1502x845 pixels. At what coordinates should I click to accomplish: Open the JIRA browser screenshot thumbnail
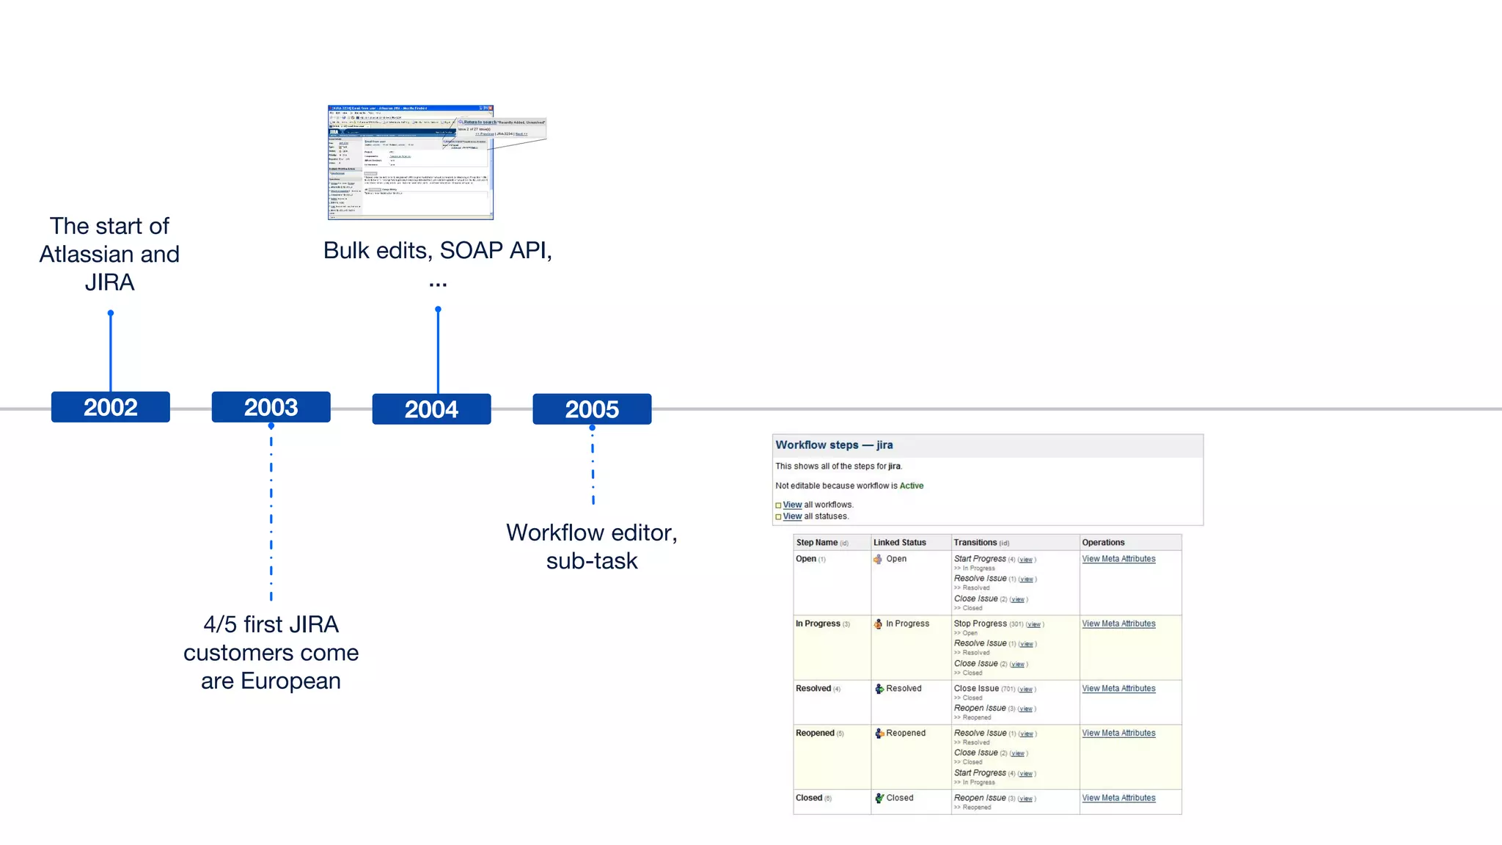[411, 162]
